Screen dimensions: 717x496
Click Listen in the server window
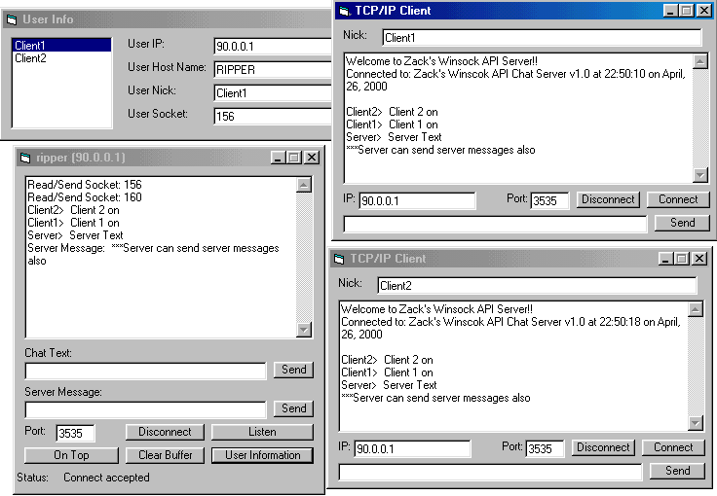click(262, 432)
